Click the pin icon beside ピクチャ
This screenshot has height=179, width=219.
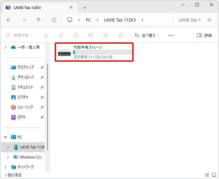(x=42, y=97)
